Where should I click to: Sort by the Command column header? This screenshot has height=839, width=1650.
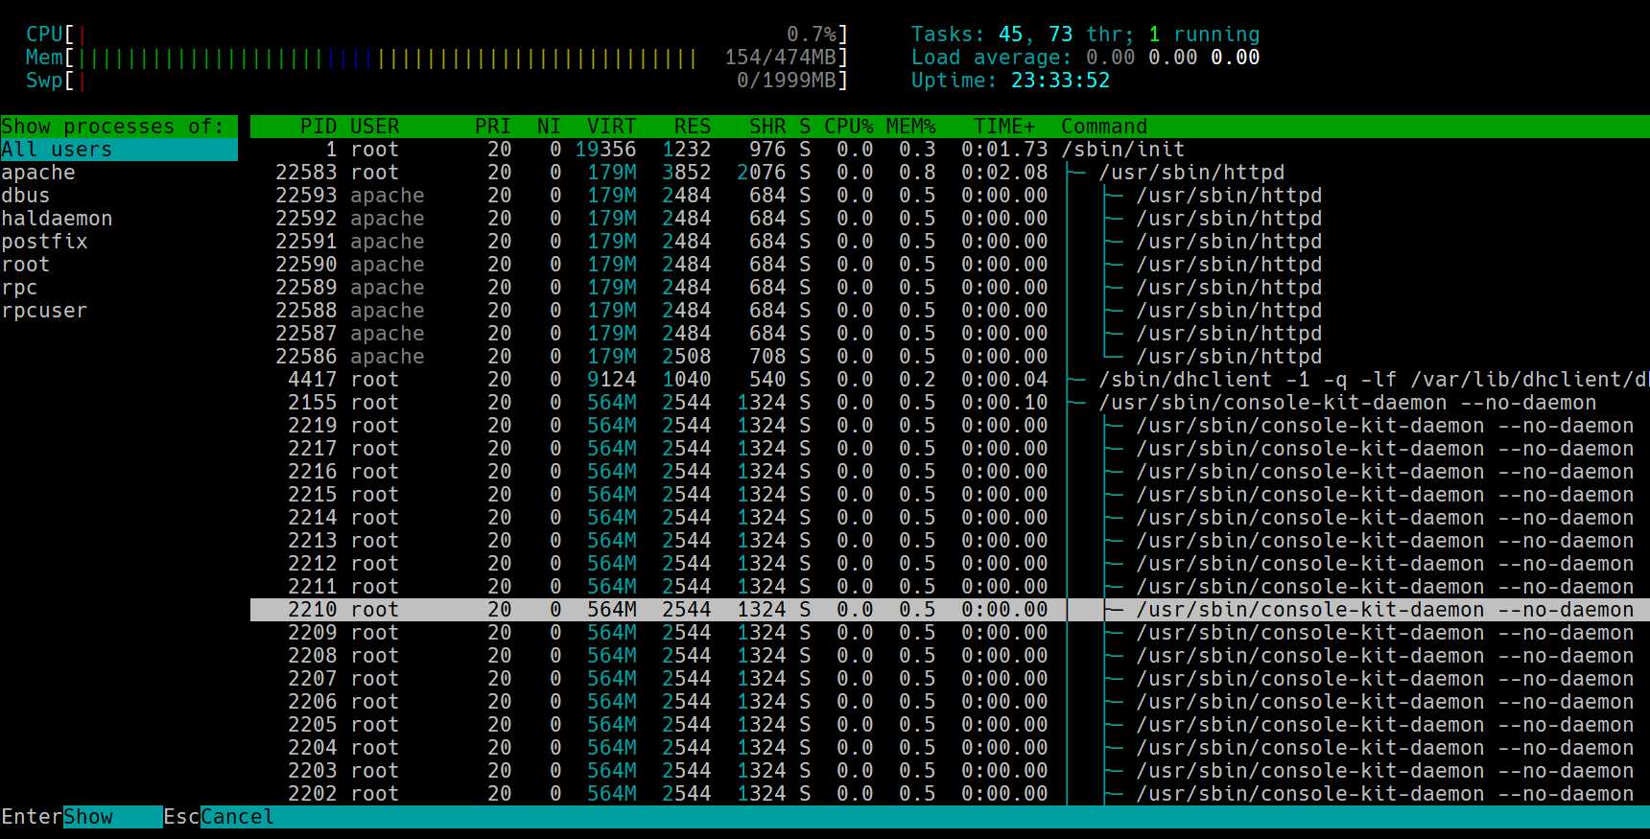1104,127
